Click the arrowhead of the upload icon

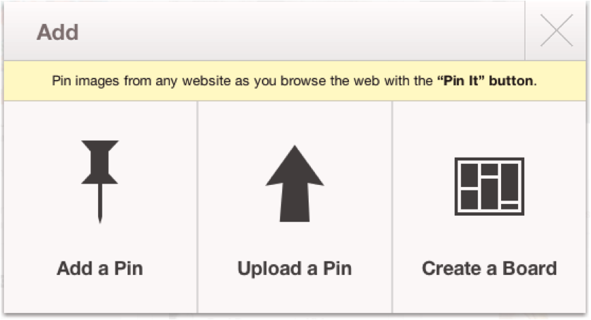click(294, 165)
